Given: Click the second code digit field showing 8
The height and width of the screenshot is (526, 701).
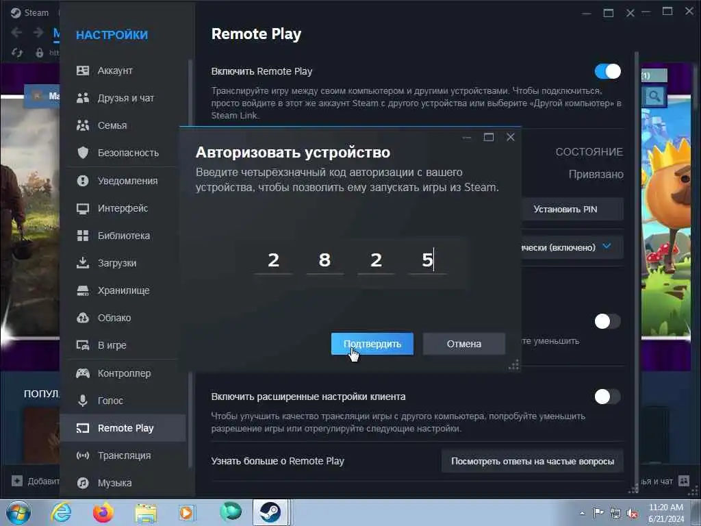Looking at the screenshot, I should [x=325, y=260].
